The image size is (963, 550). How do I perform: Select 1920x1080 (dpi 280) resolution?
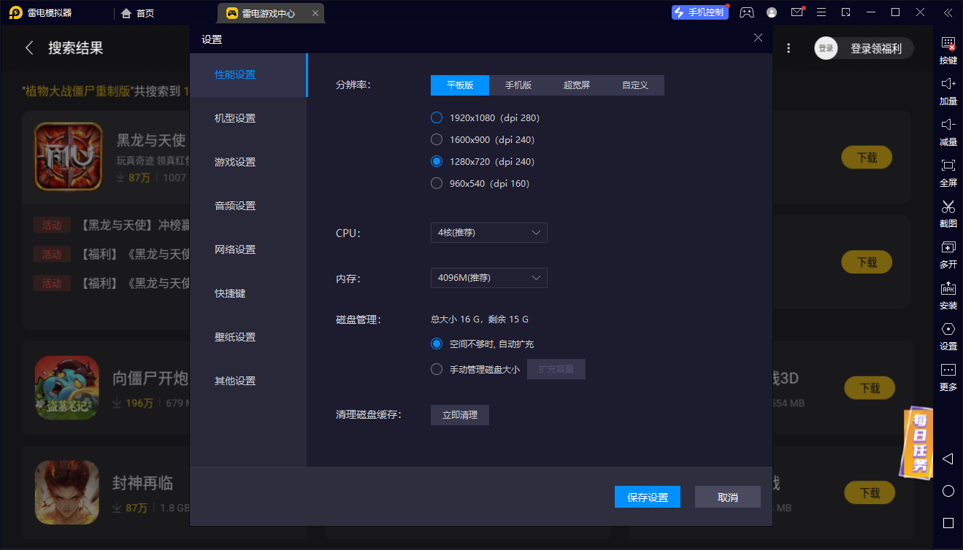437,117
